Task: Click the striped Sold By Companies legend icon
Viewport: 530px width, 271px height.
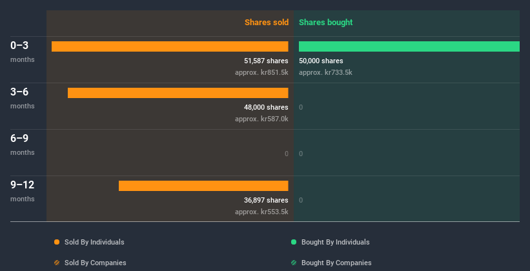Action: click(x=57, y=263)
